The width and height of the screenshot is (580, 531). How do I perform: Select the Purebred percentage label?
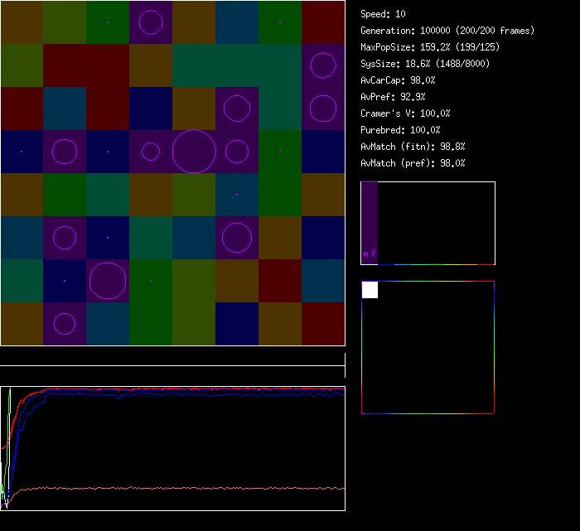[x=400, y=130]
